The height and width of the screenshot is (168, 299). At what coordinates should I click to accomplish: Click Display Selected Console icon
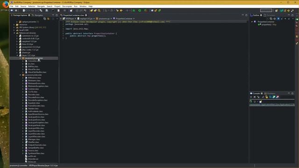(x=255, y=102)
